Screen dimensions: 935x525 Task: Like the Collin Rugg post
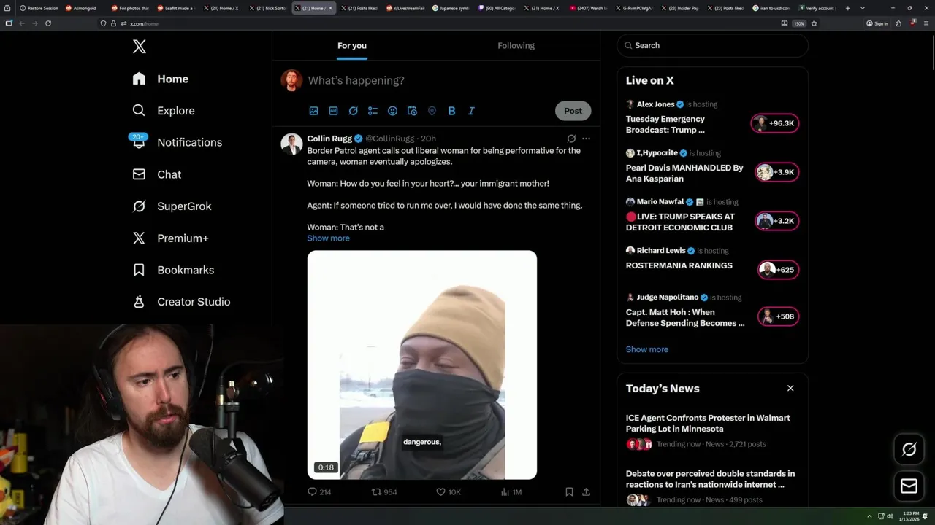pyautogui.click(x=448, y=492)
